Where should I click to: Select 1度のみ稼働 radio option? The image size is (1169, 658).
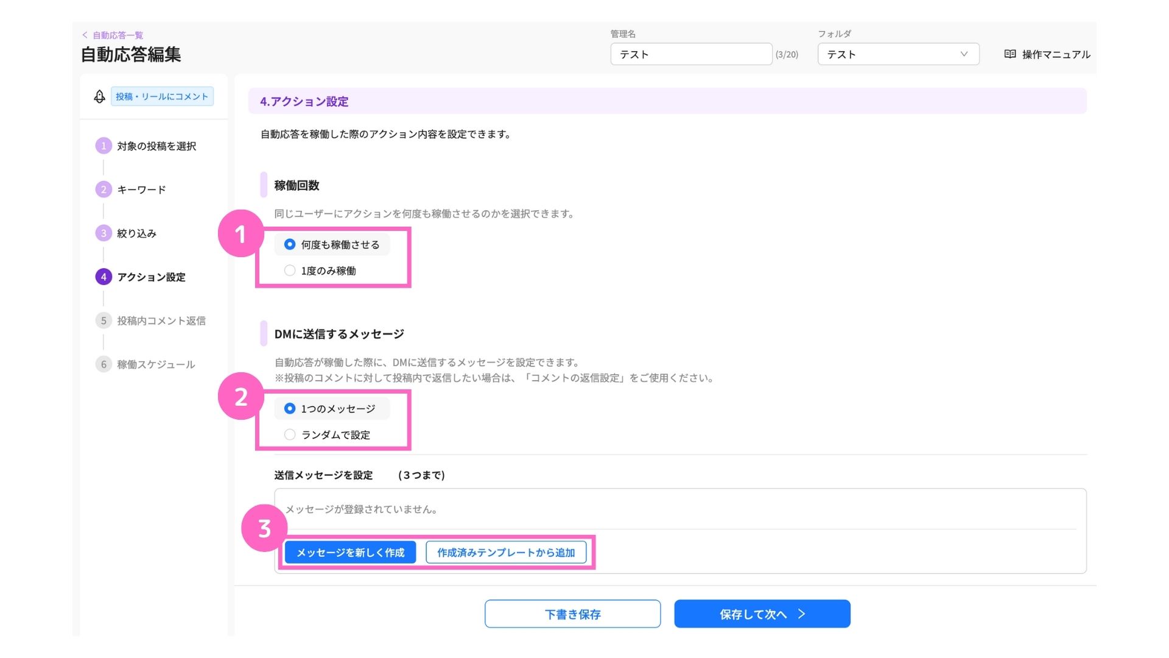pos(290,271)
